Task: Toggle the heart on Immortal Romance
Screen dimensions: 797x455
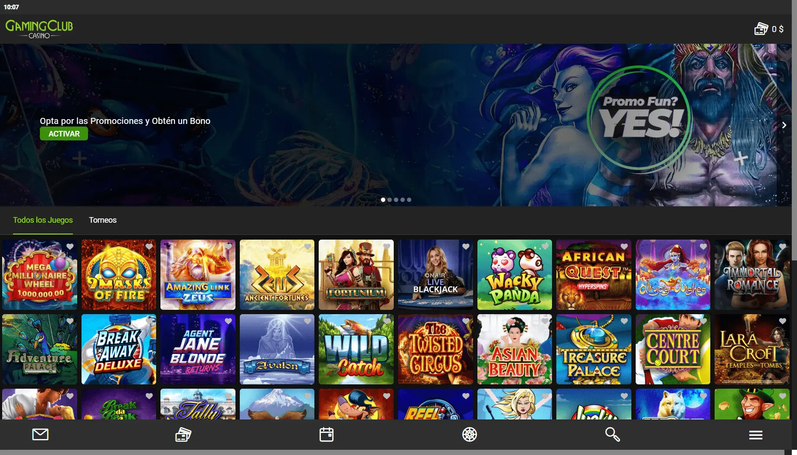Action: (783, 247)
